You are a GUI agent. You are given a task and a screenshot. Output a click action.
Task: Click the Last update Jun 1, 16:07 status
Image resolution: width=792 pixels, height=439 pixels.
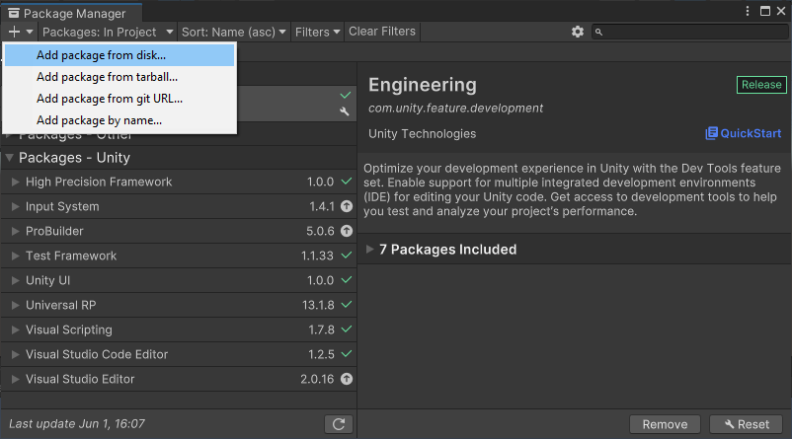click(x=77, y=424)
